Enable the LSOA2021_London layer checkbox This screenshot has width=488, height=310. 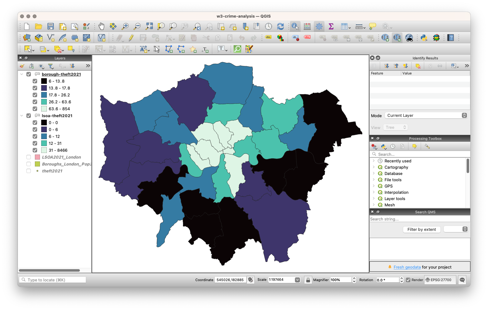[29, 157]
